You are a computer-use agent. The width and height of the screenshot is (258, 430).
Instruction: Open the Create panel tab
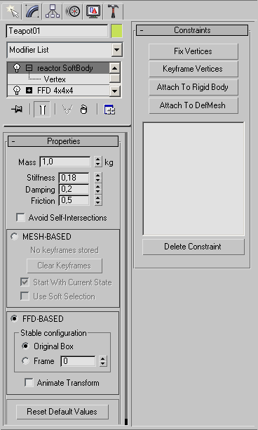[x=11, y=11]
